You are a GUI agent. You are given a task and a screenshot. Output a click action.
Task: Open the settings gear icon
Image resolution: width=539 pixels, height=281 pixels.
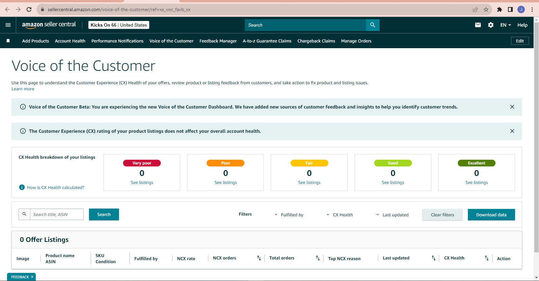tap(491, 25)
